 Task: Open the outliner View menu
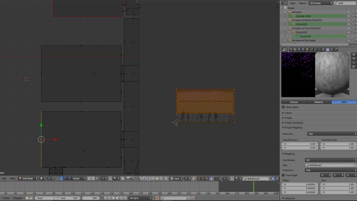click(x=293, y=3)
